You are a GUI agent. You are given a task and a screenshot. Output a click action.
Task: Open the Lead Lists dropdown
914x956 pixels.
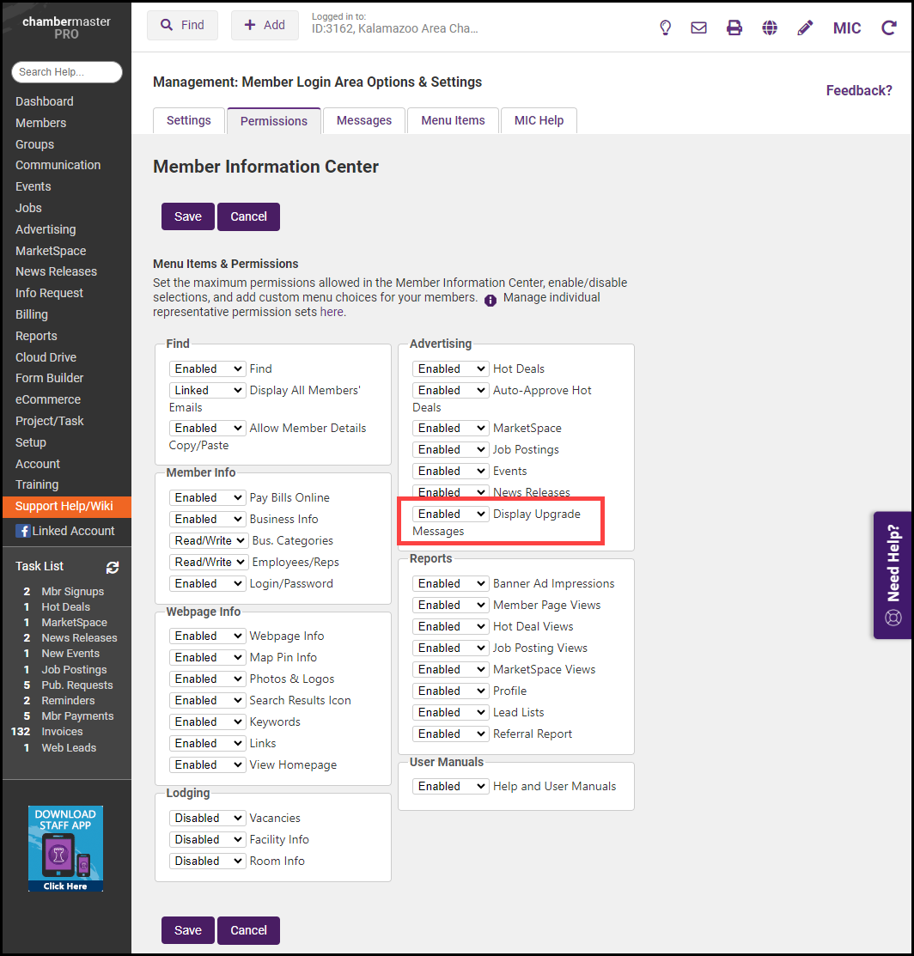451,713
